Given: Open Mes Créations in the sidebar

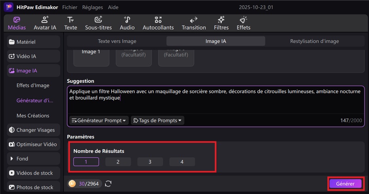Looking at the screenshot, I should 33,115.
